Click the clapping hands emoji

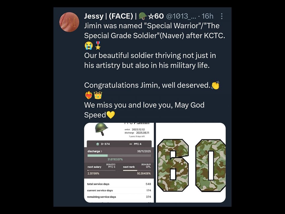tap(215, 85)
